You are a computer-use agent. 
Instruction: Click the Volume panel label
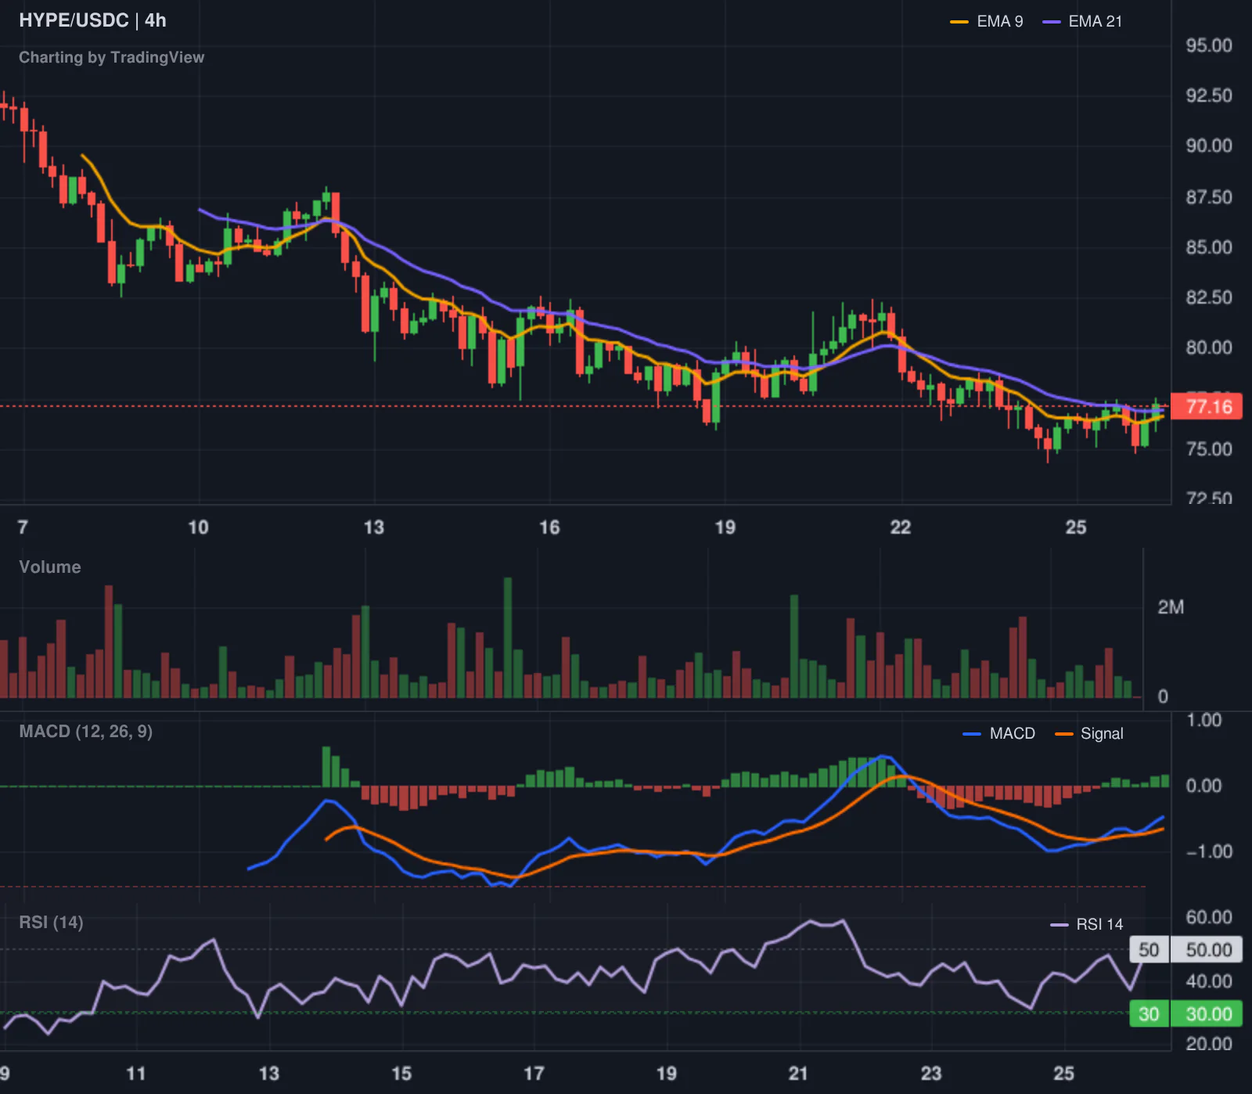[x=50, y=567]
